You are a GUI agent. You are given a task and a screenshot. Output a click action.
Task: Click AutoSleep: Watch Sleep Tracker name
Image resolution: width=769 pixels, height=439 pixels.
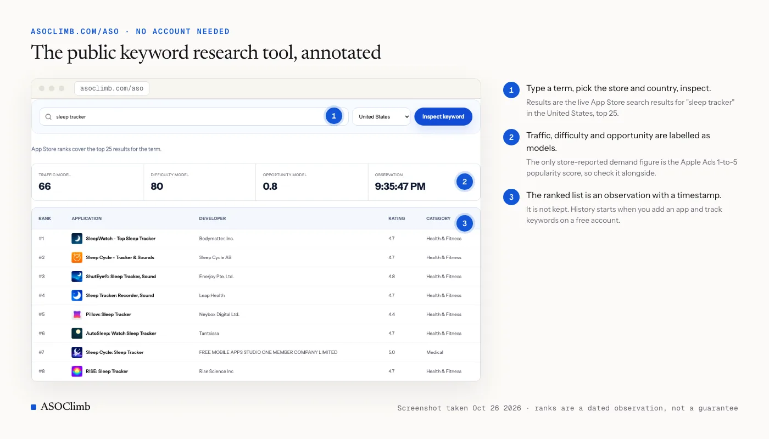121,333
